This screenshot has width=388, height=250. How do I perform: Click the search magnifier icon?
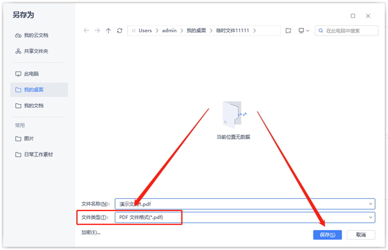pyautogui.click(x=321, y=30)
